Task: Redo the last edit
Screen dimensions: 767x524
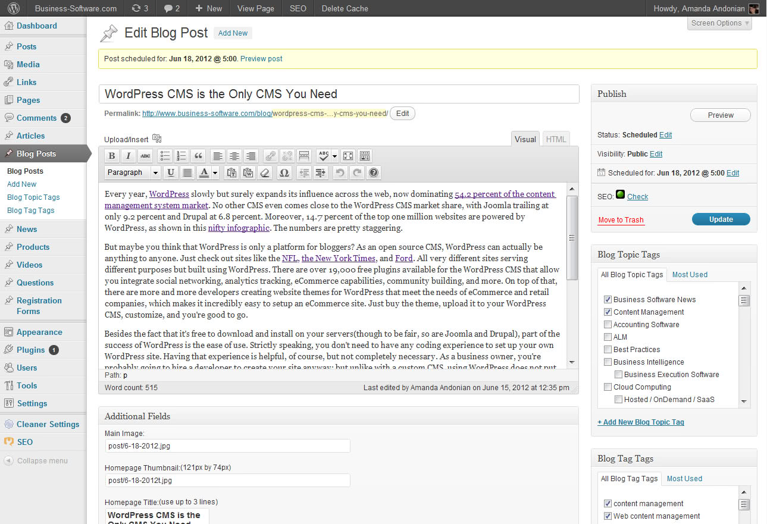Action: pos(356,172)
